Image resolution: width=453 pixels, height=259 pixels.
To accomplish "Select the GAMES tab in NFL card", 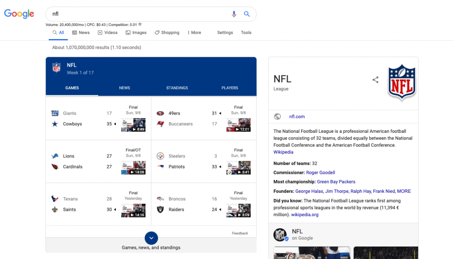I will tap(72, 88).
